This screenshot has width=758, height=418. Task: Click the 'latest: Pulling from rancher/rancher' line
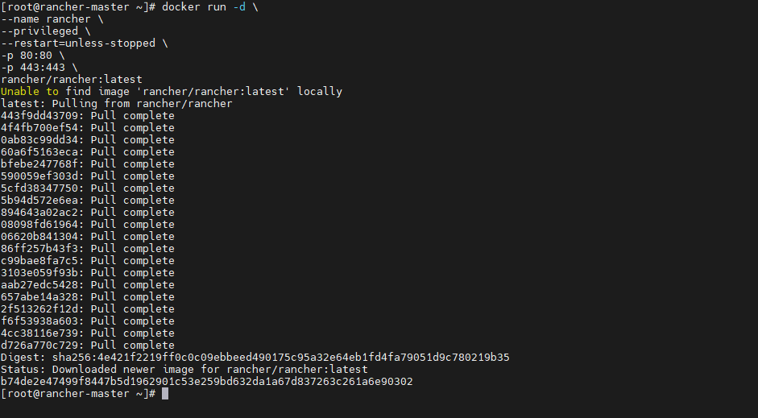pos(117,104)
